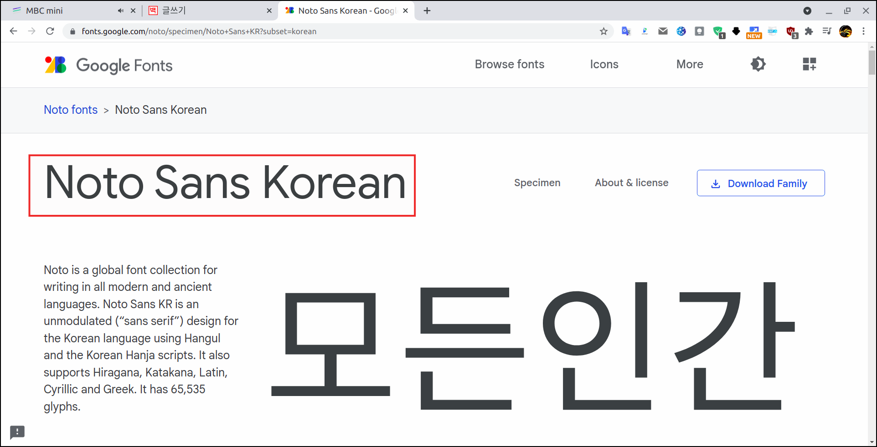Click the address bar URL
This screenshot has height=447, width=877.
[x=199, y=31]
